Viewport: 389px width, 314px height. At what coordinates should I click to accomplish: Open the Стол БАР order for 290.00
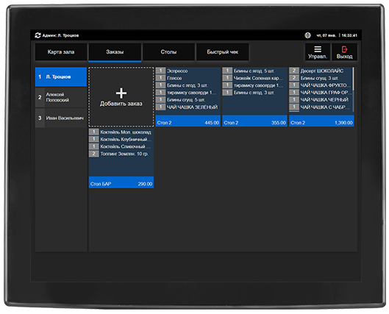click(x=121, y=158)
